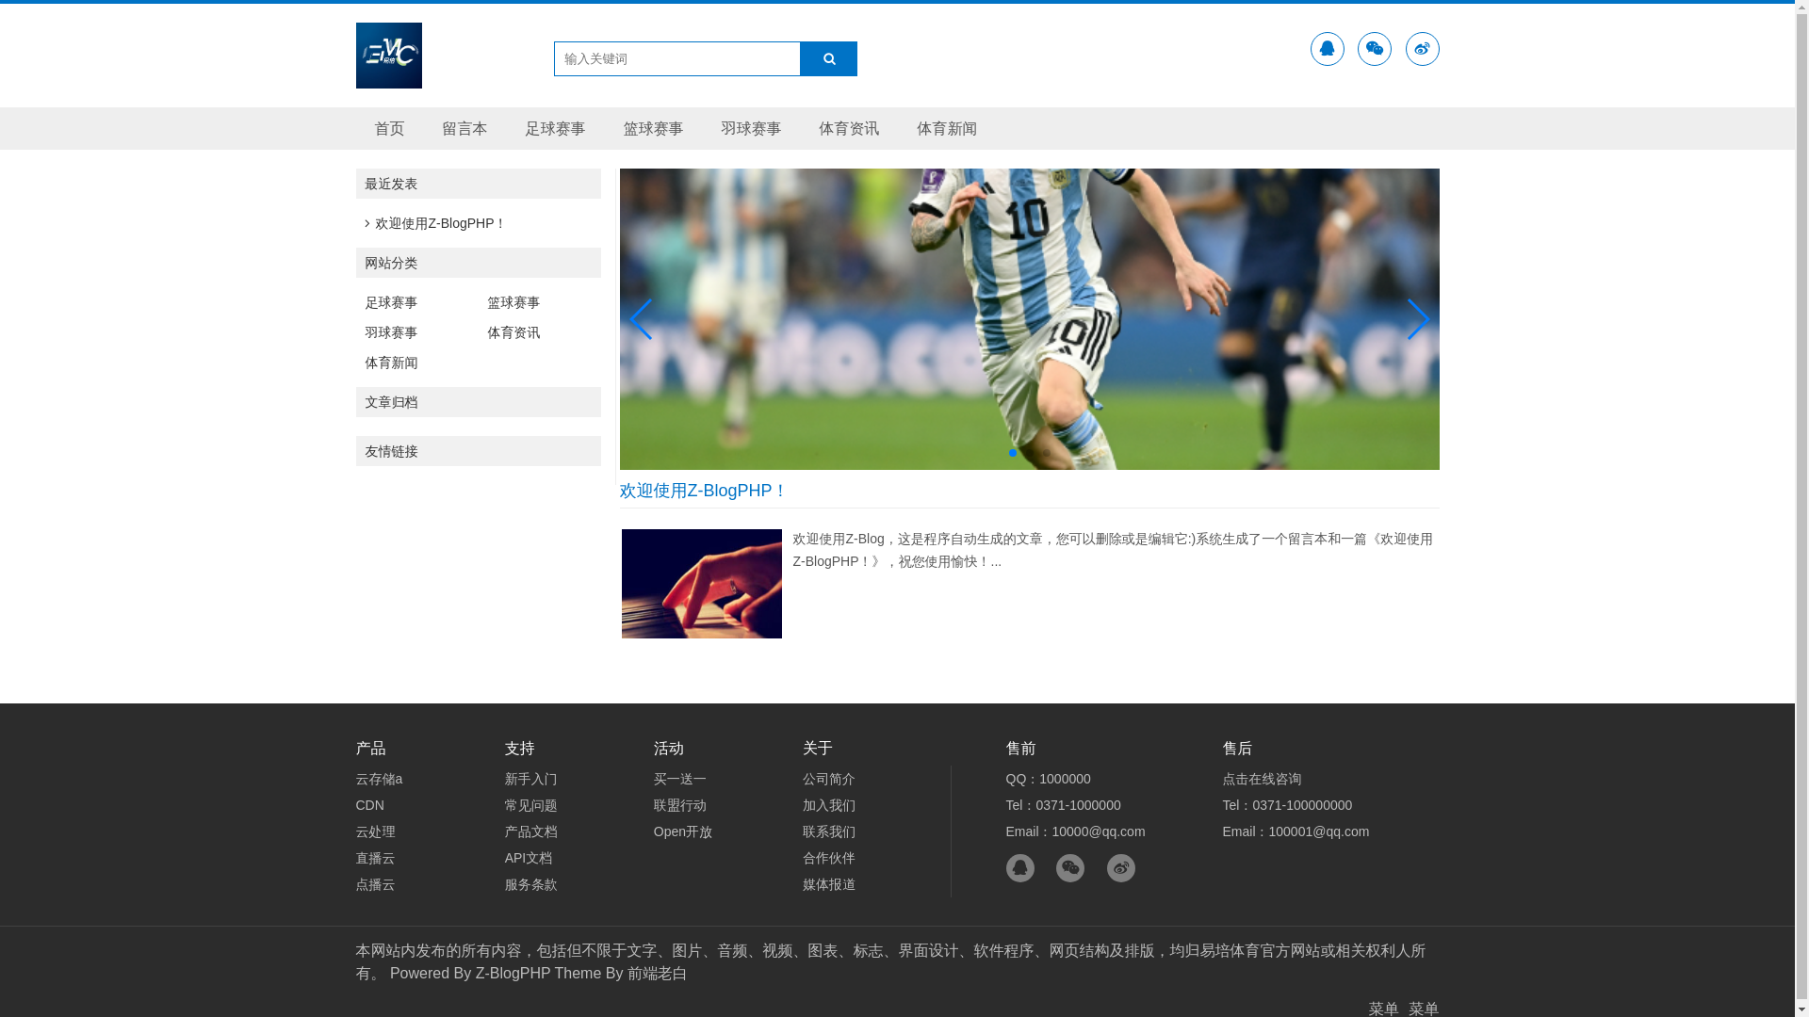Click the Messi carousel banner image
The height and width of the screenshot is (1017, 1809).
point(1029,319)
